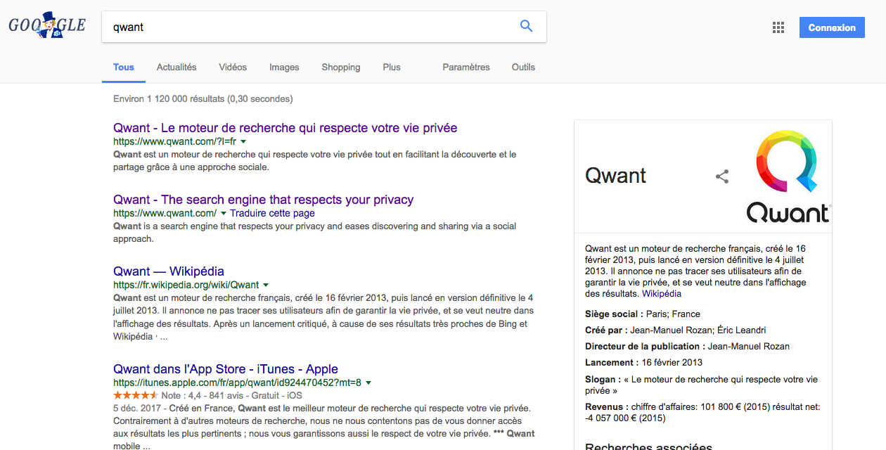The height and width of the screenshot is (450, 886).
Task: Click the green URL https://fr.wikipedia.org/wiki/Qwant
Action: (186, 285)
